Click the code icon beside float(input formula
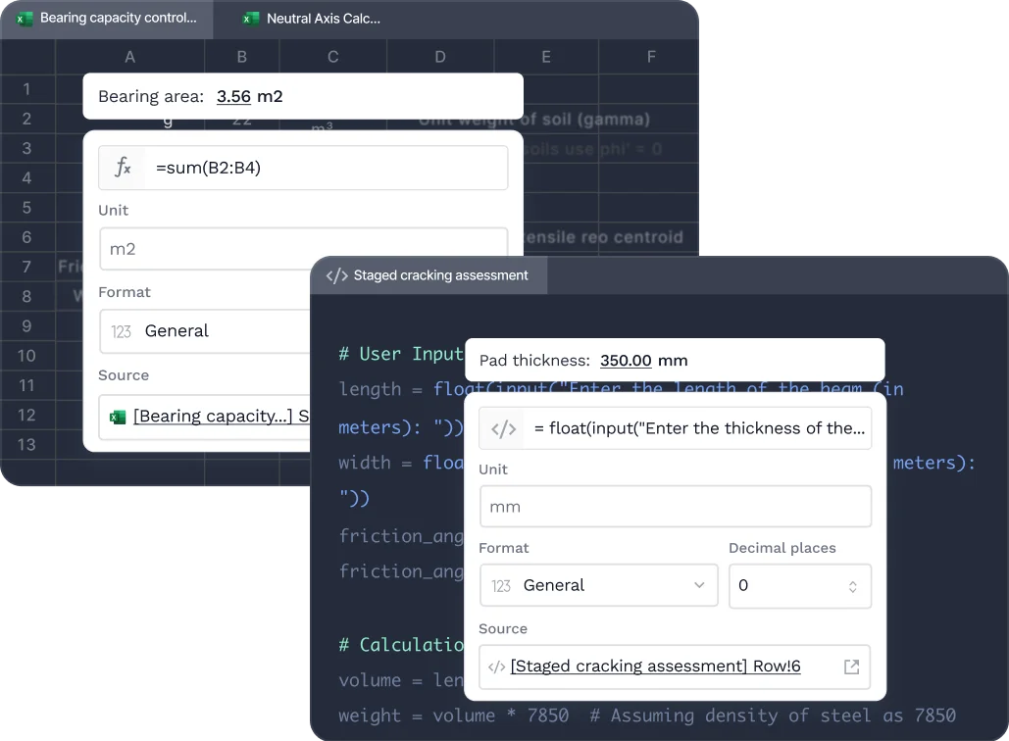The height and width of the screenshot is (741, 1009). (x=503, y=428)
